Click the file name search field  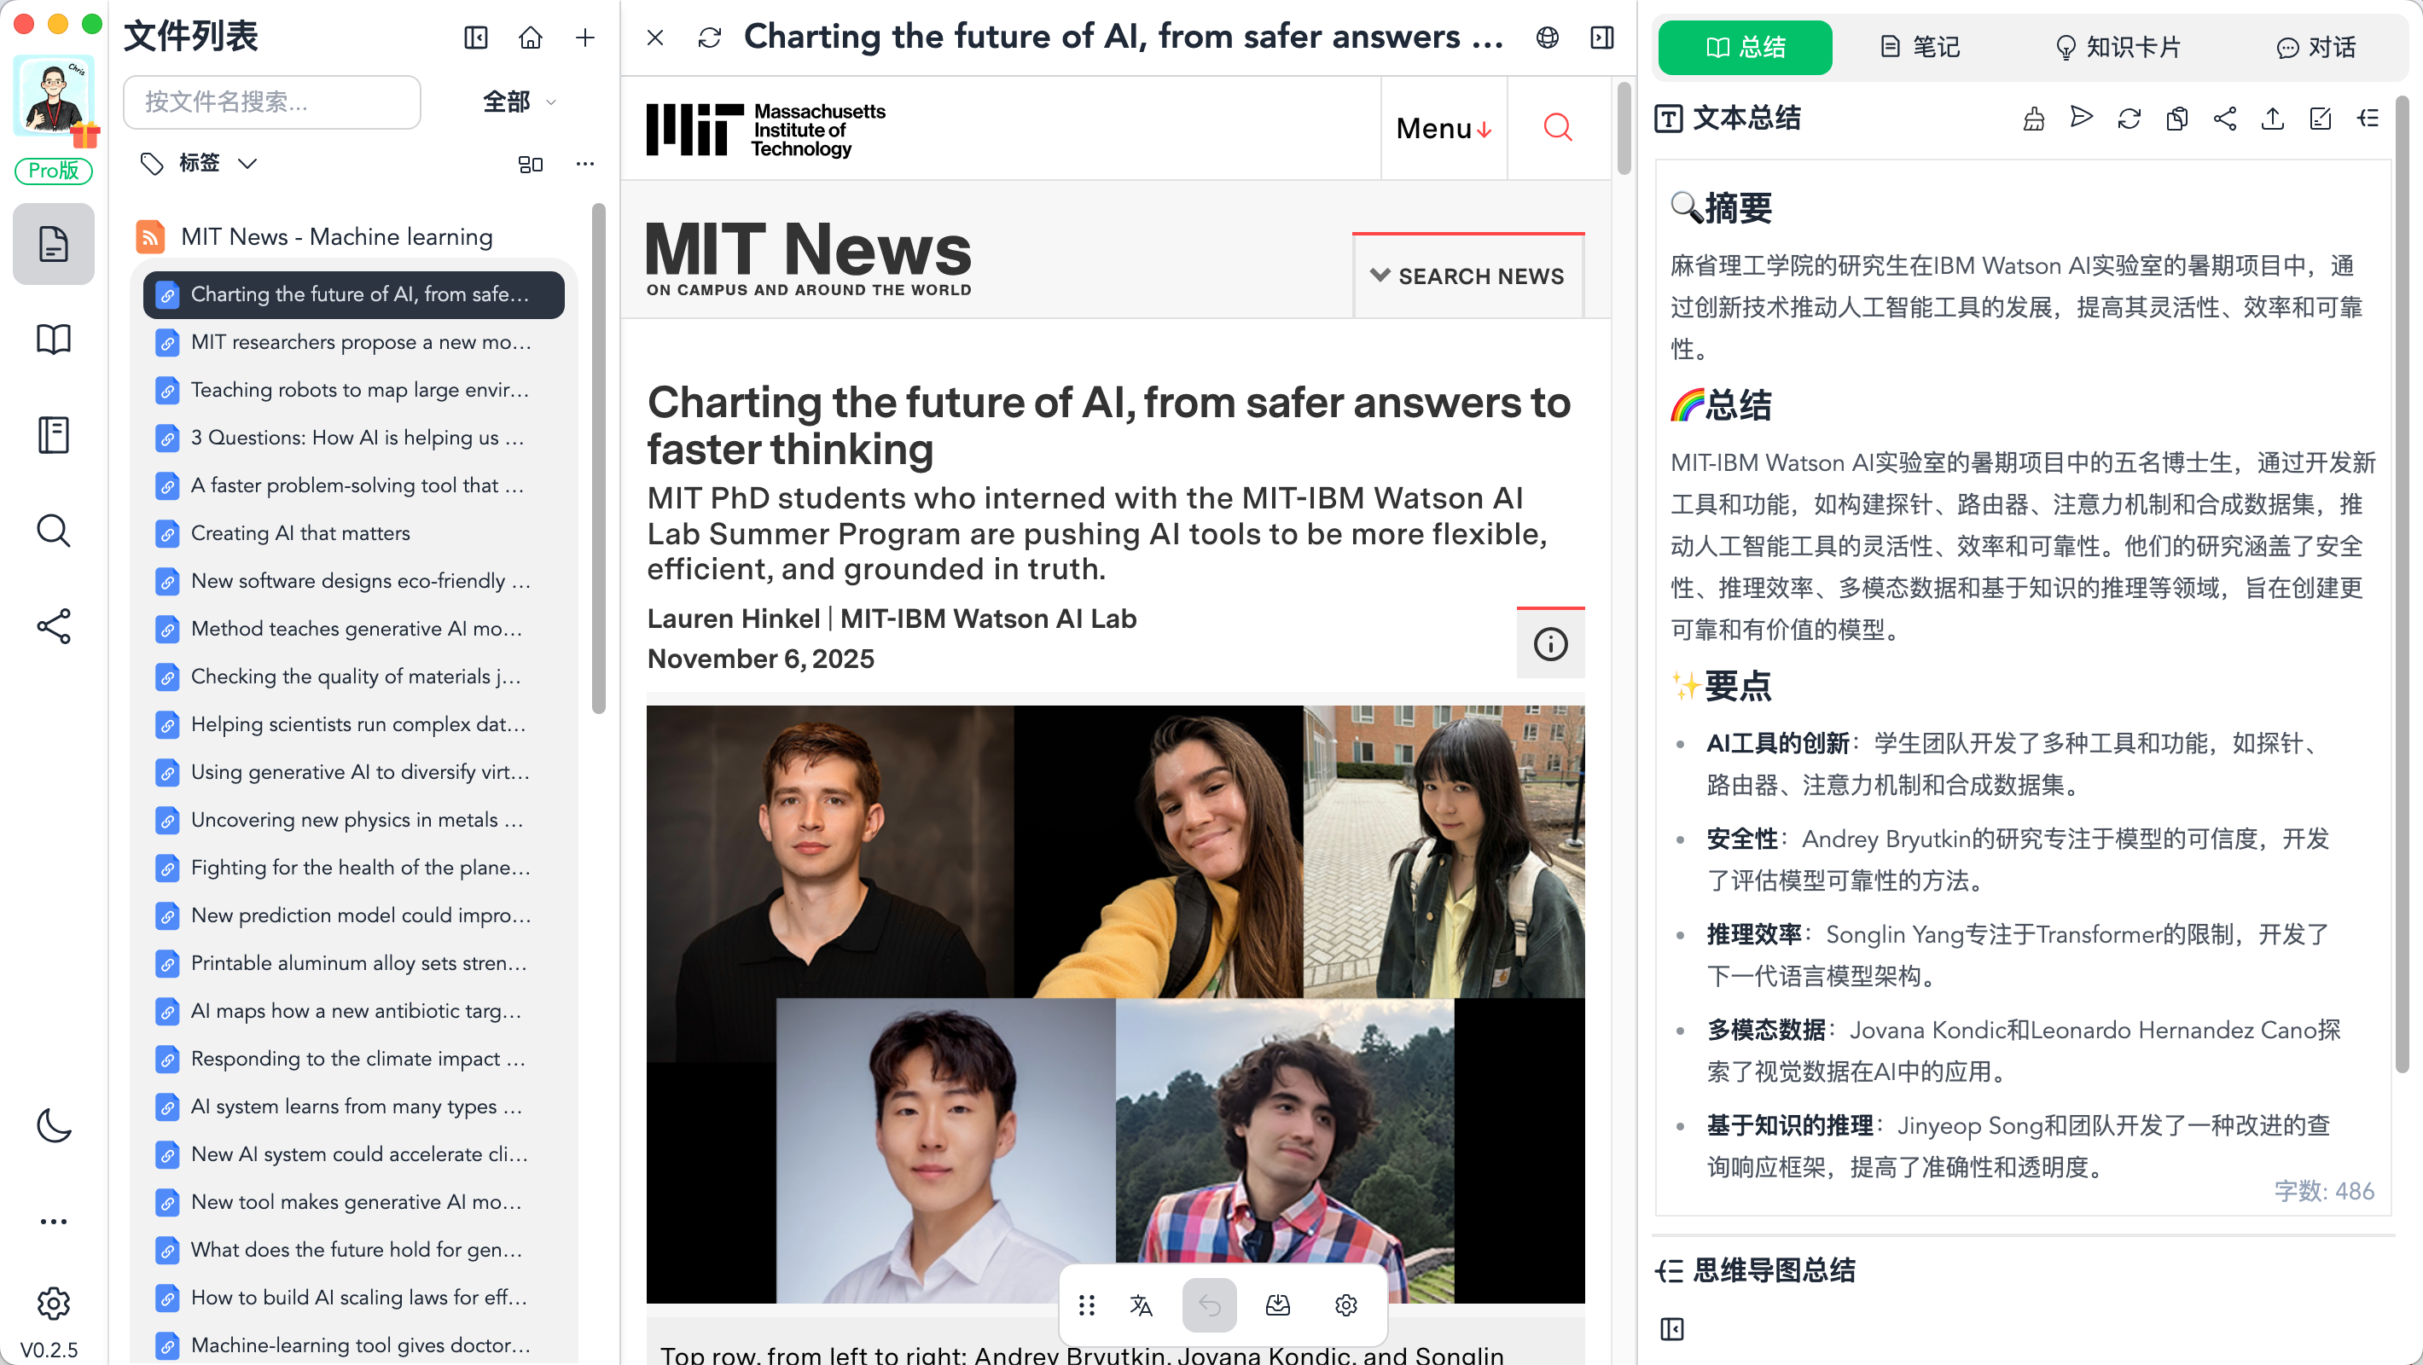(x=272, y=102)
